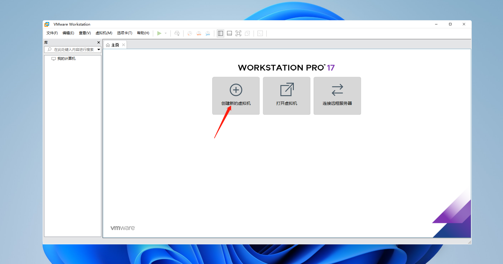Open the 虚拟机(M) menu
503x264 pixels.
coord(104,33)
